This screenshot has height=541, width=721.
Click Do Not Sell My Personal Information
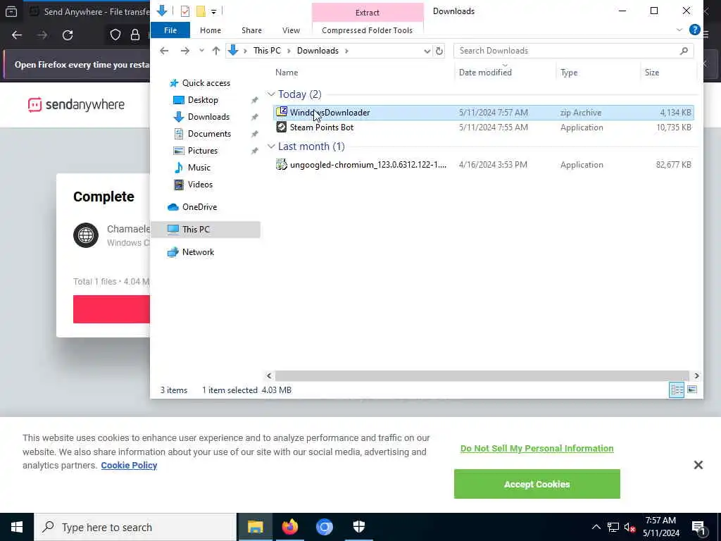pyautogui.click(x=537, y=449)
